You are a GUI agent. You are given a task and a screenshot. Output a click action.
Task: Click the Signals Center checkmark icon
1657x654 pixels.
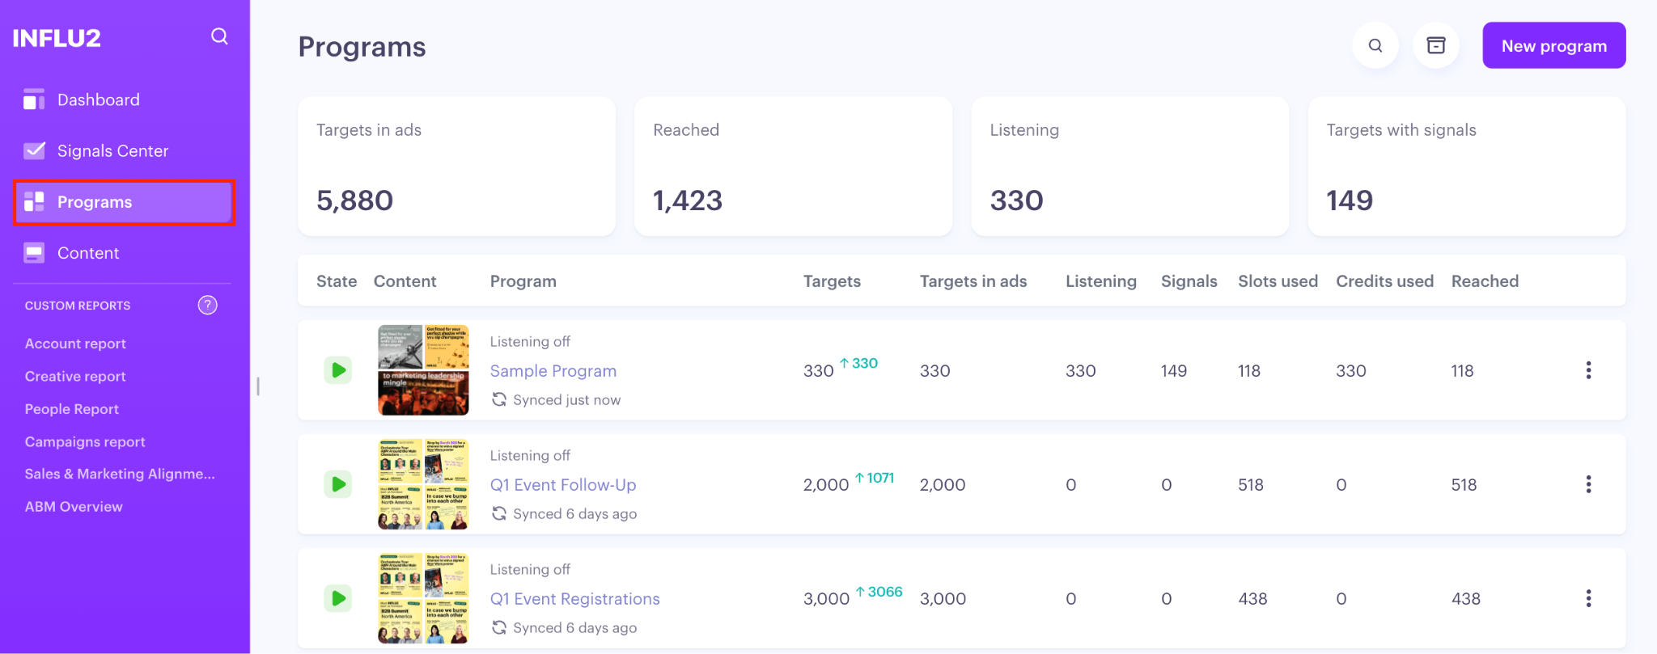click(34, 151)
